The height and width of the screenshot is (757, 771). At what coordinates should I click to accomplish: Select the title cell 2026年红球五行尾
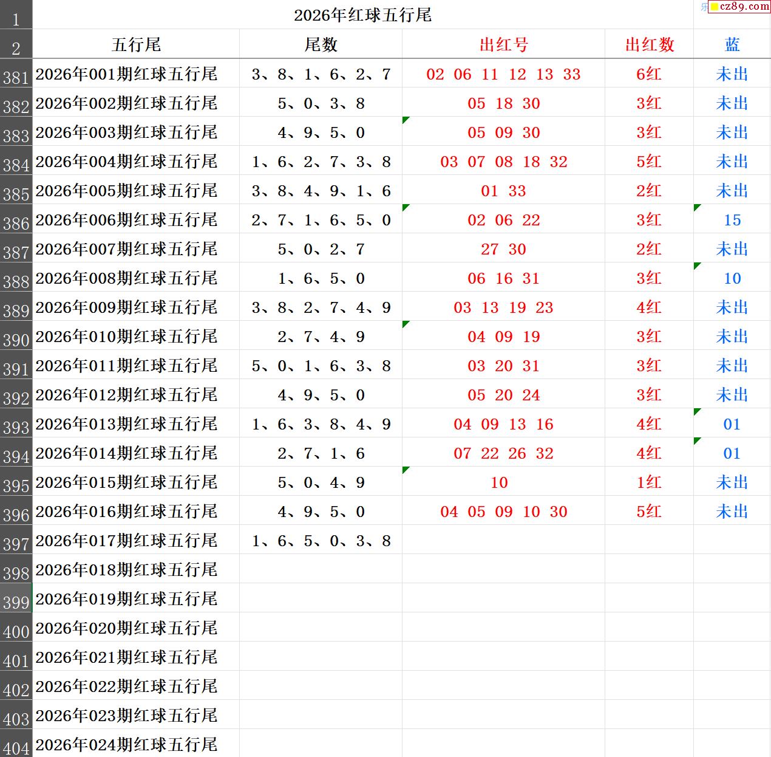tap(362, 15)
